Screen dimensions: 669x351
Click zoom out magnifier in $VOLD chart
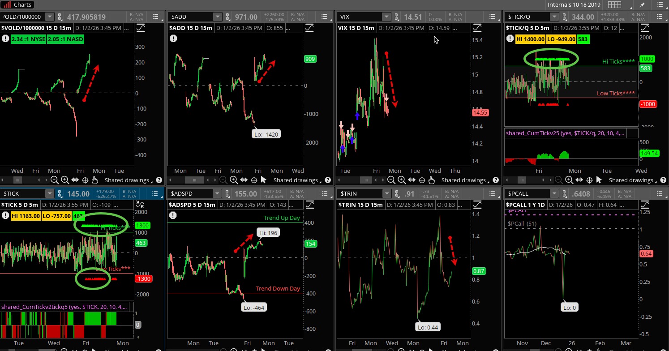(54, 180)
